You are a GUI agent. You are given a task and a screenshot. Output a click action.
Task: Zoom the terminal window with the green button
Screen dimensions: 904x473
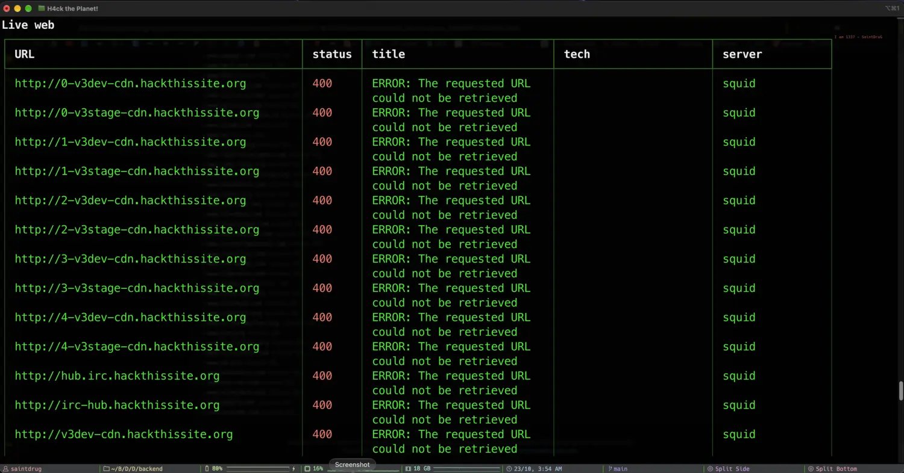tap(28, 8)
